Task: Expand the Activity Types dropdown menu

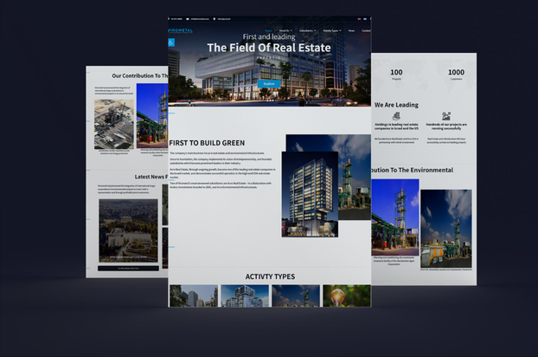Action: tap(332, 30)
